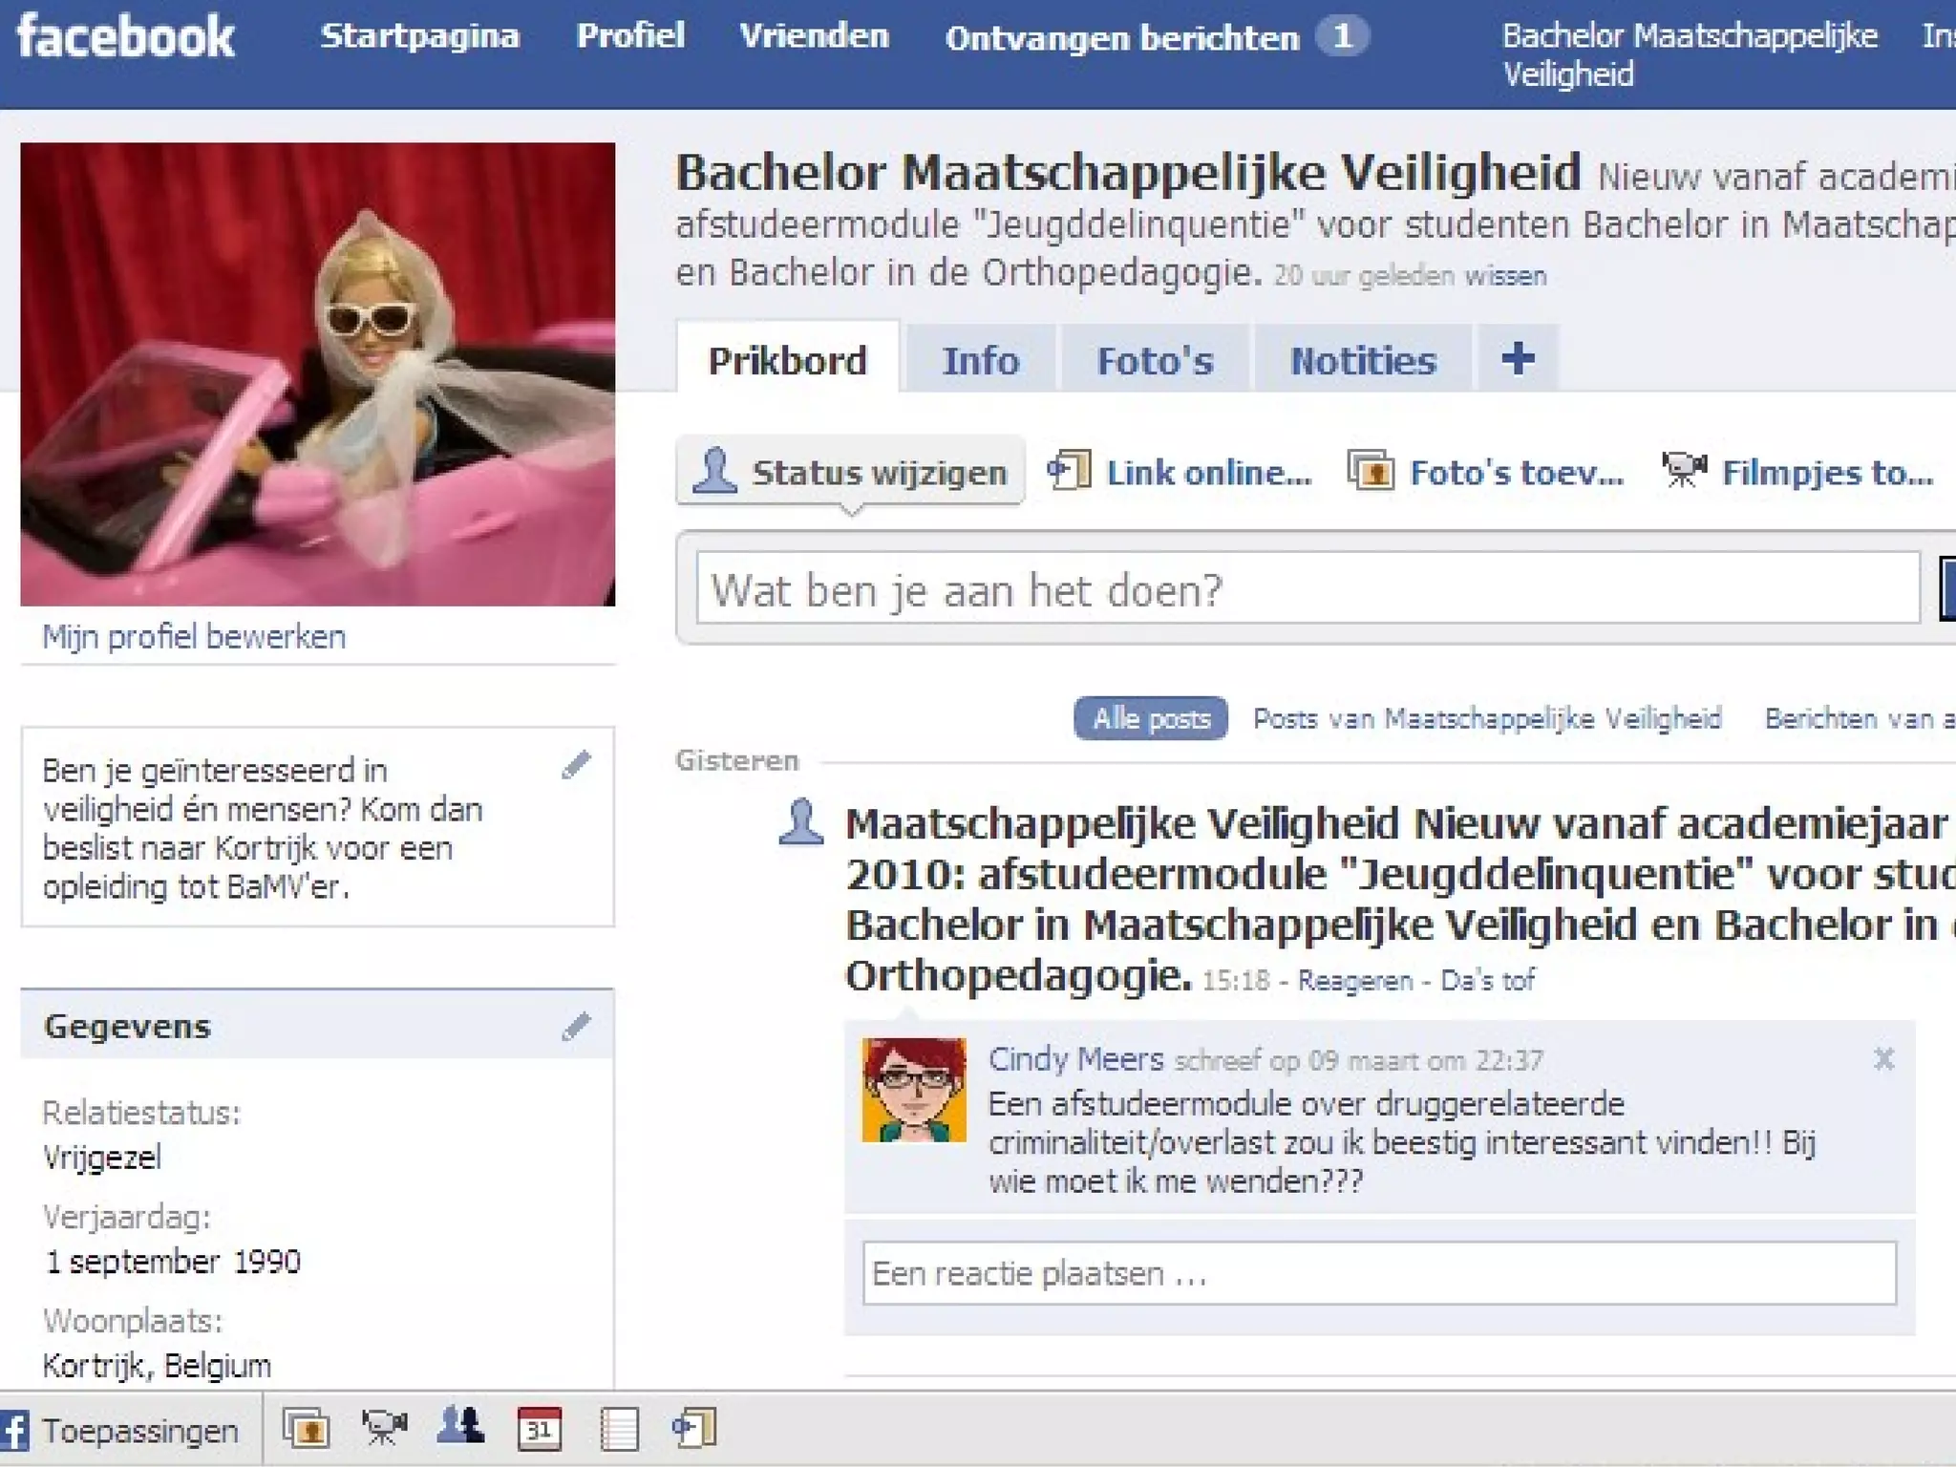Select the Alle posts filter
The height and width of the screenshot is (1467, 1956).
(1150, 718)
